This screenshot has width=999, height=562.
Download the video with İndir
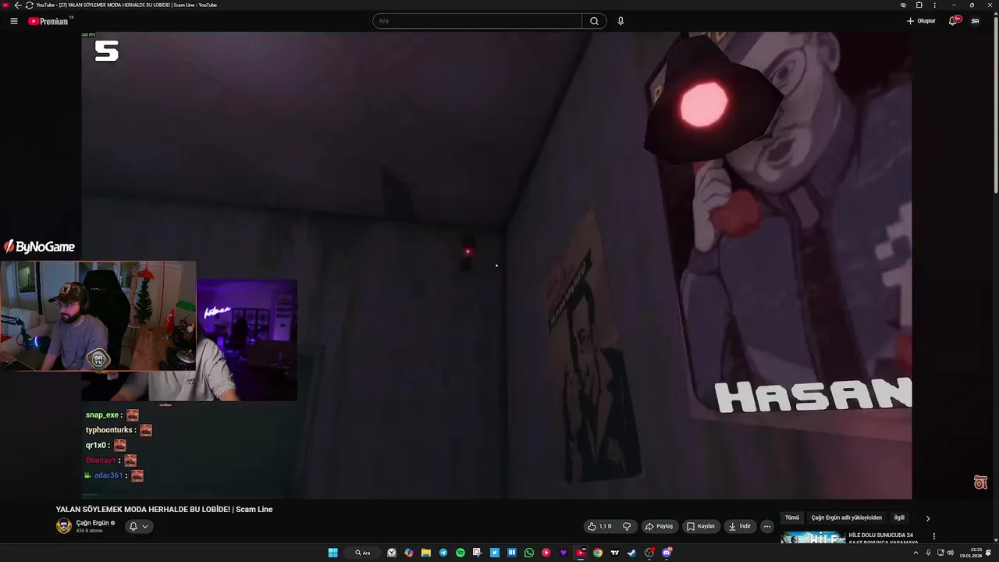pyautogui.click(x=740, y=526)
